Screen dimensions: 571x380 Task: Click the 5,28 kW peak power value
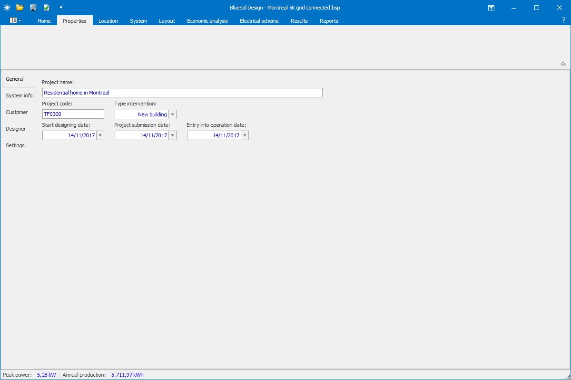[46, 375]
